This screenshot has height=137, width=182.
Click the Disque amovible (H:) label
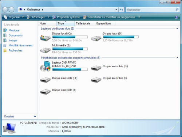pos(64,78)
